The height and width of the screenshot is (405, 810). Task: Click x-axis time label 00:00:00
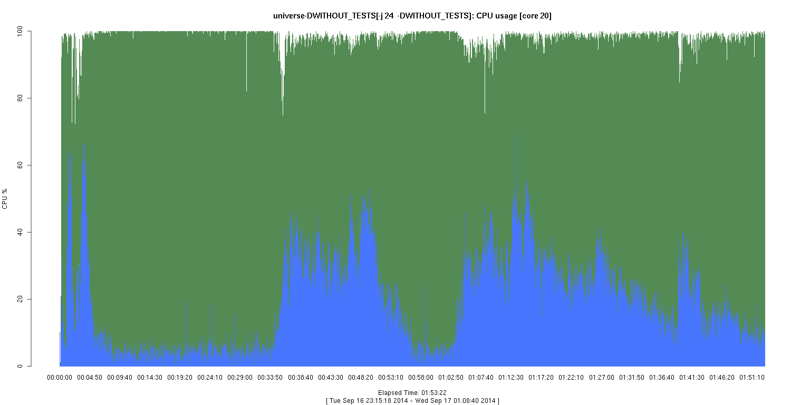coord(60,378)
